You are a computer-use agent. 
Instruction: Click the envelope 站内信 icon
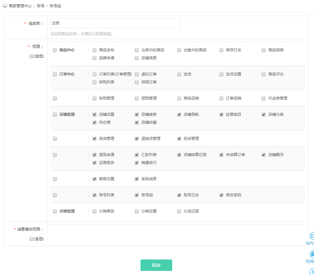311,236
